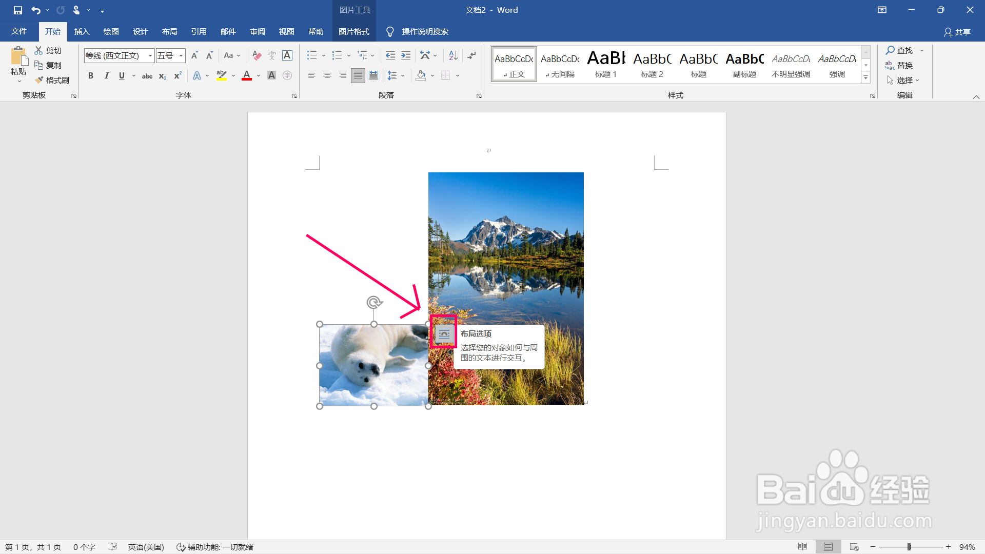Click the Sort paragraph icon
This screenshot has width=985, height=554.
(453, 55)
